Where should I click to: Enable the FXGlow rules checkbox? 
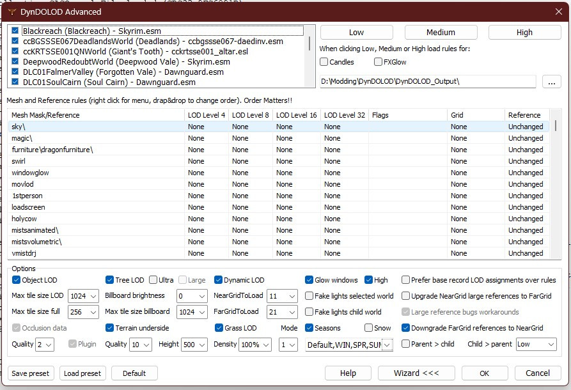[x=378, y=62]
